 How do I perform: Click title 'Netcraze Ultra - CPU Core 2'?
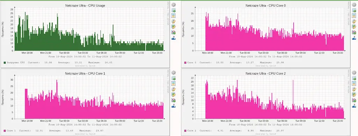266,73
